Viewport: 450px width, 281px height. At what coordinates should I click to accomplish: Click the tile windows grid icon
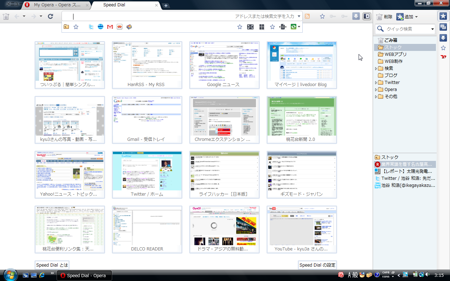pos(262,27)
